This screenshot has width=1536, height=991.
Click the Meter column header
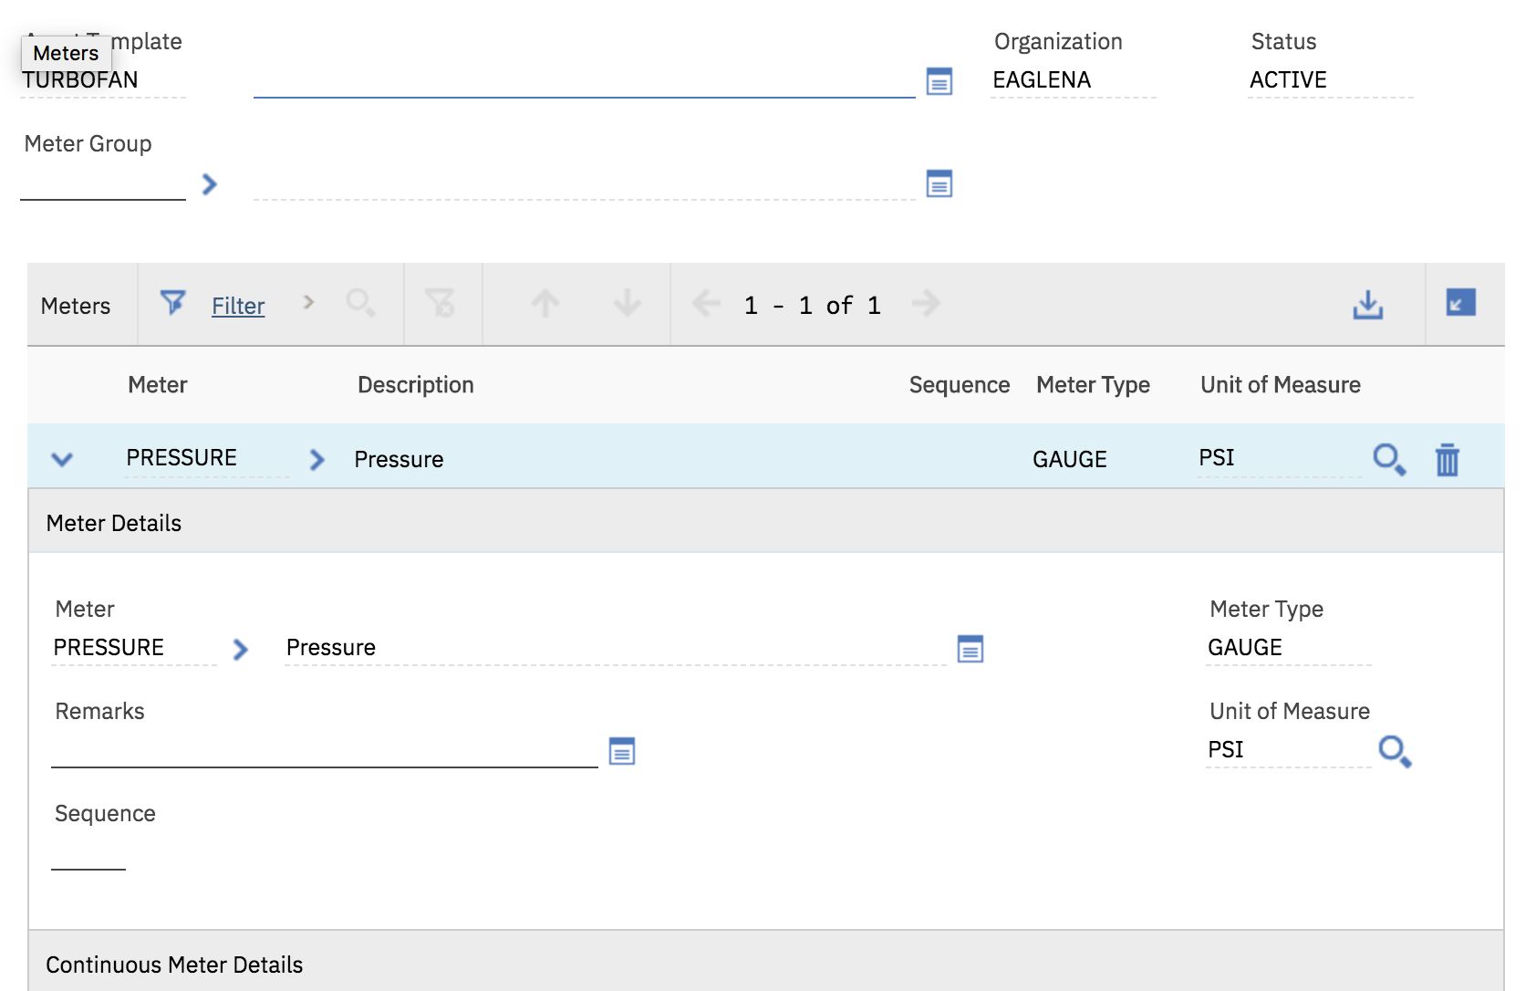[157, 385]
